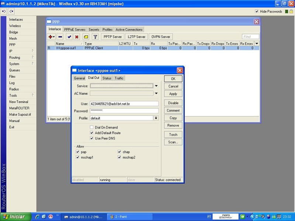
Task: Toggle mschap2 authentication checkbox
Action: pyautogui.click(x=119, y=157)
